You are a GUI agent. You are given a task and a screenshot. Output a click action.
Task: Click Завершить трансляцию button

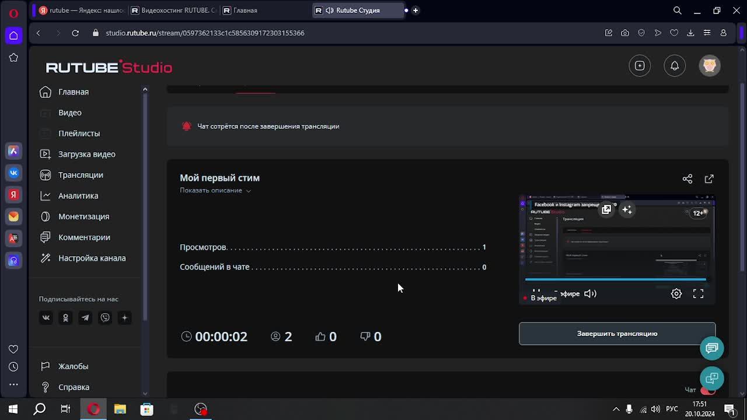click(x=617, y=334)
